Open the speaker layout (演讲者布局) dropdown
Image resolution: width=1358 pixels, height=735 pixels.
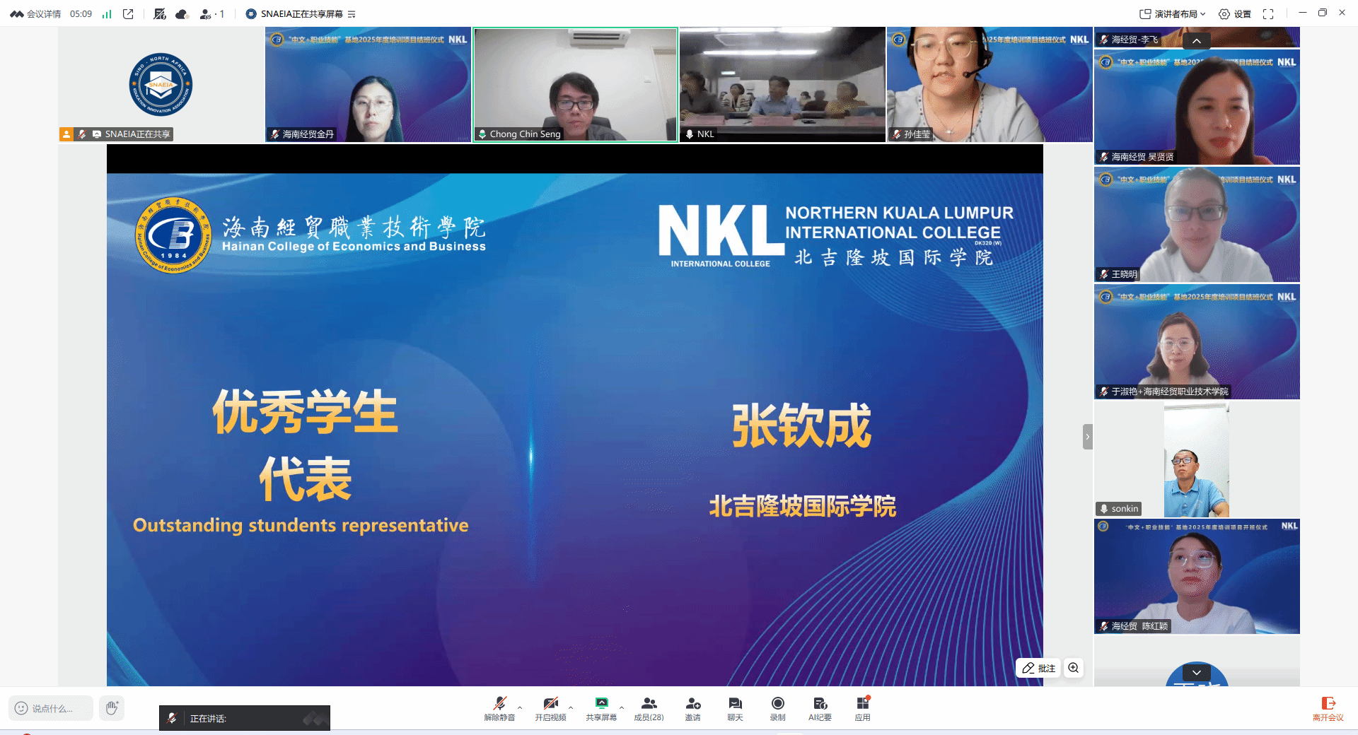(x=1173, y=14)
